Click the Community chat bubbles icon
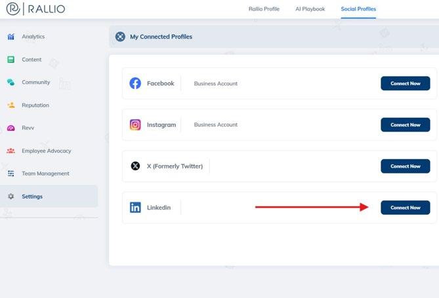This screenshot has width=439, height=298. click(11, 82)
